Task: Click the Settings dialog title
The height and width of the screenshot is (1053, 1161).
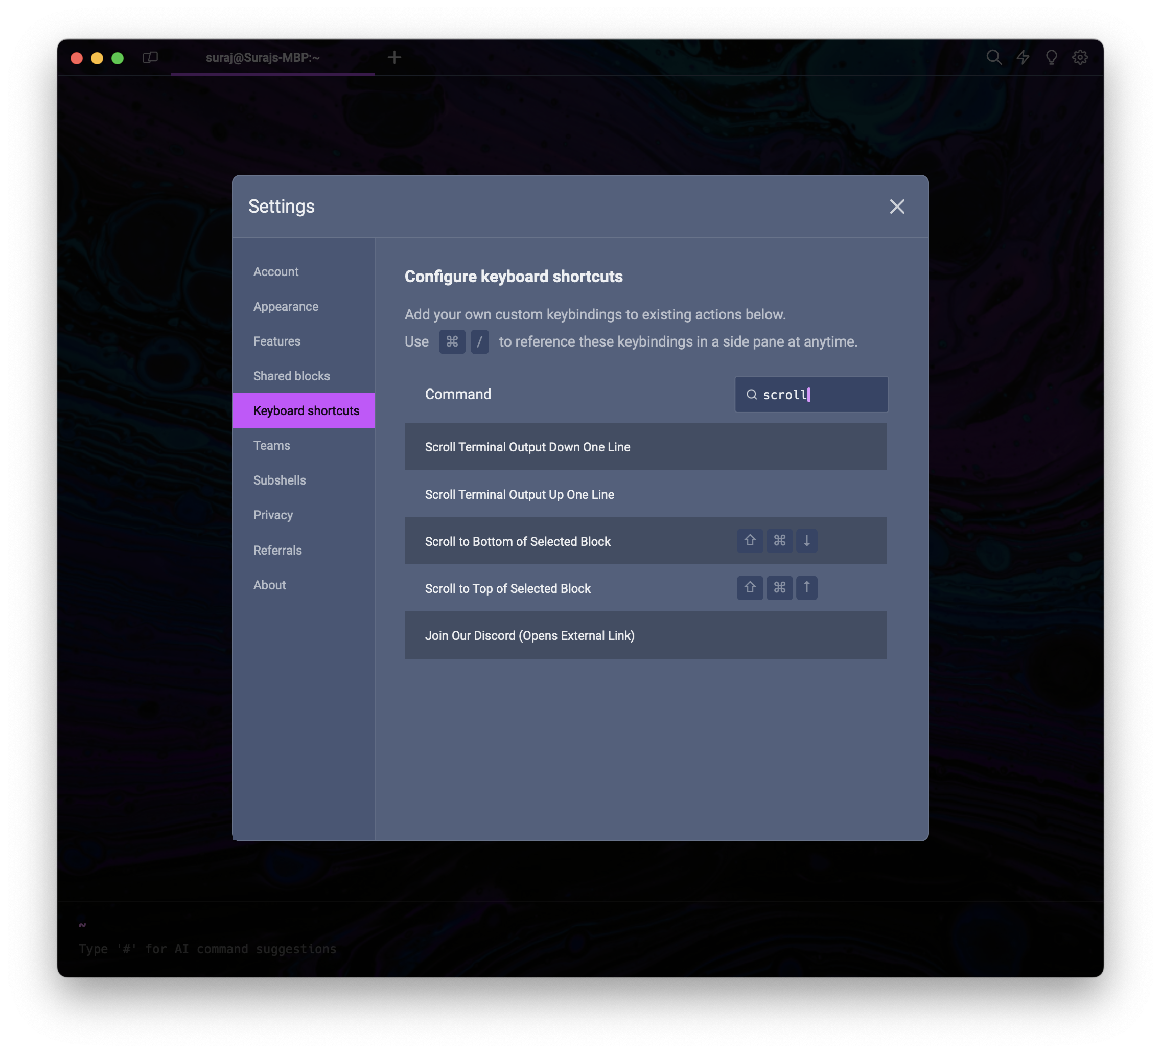Action: coord(282,206)
